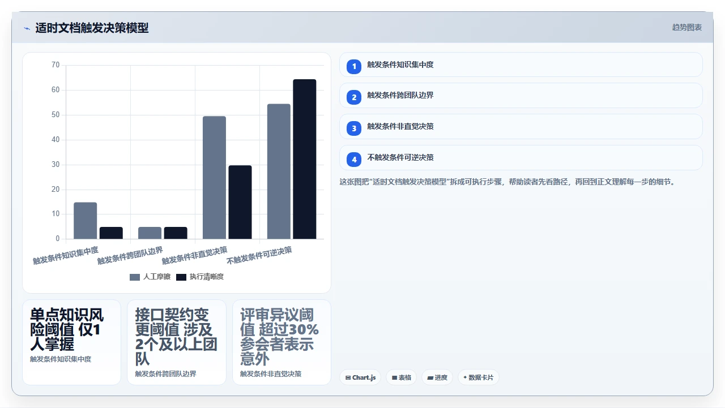725x408 pixels.
Task: Toggle the 人工摩擦 legend entry
Action: [150, 277]
